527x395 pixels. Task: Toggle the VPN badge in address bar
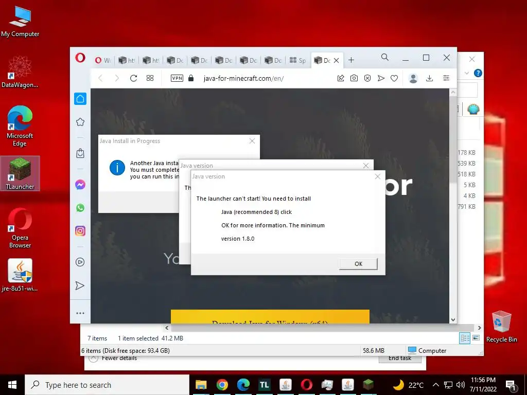tap(177, 78)
